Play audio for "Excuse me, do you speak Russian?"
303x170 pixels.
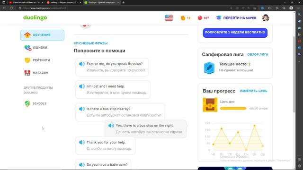click(x=82, y=64)
